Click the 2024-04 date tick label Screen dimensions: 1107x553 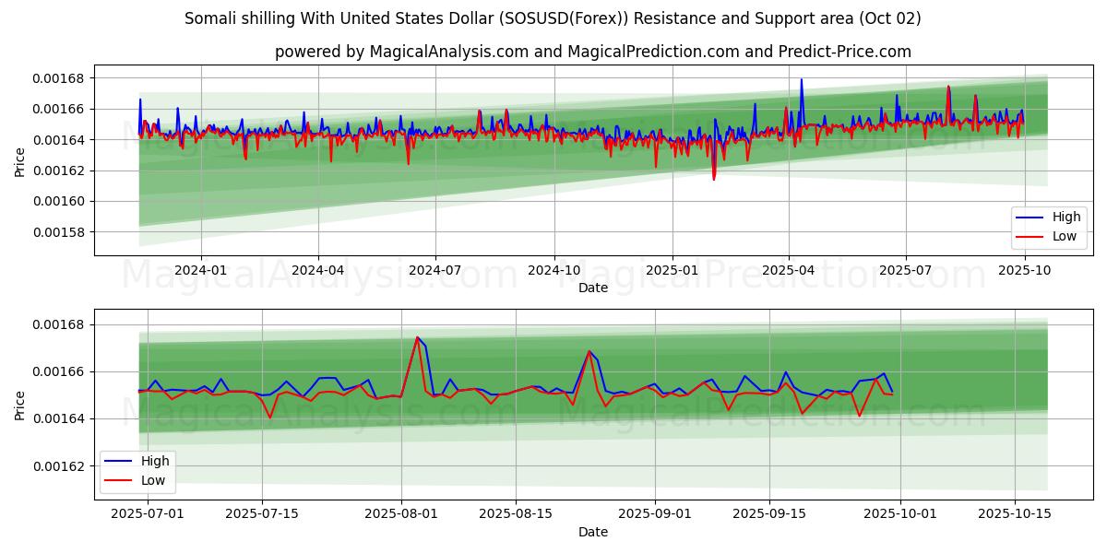[x=318, y=270]
